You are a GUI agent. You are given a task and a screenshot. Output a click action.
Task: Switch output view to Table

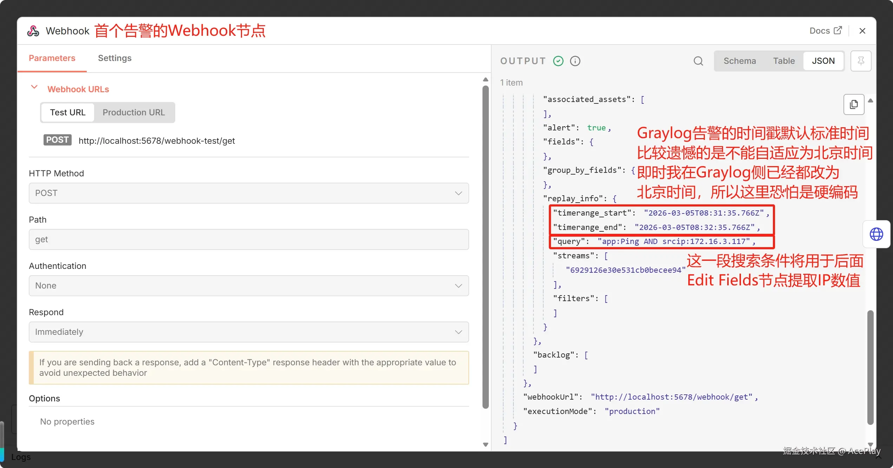(x=784, y=61)
